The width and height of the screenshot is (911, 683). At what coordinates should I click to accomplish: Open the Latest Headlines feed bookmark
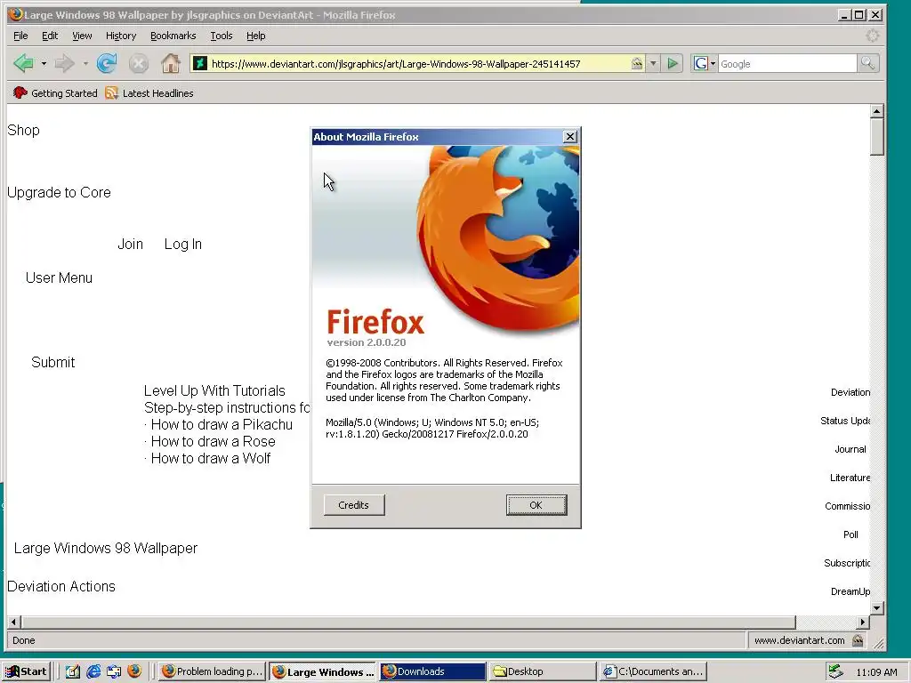pyautogui.click(x=149, y=92)
